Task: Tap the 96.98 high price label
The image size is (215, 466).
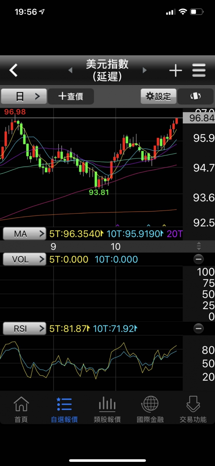Action: (x=15, y=112)
